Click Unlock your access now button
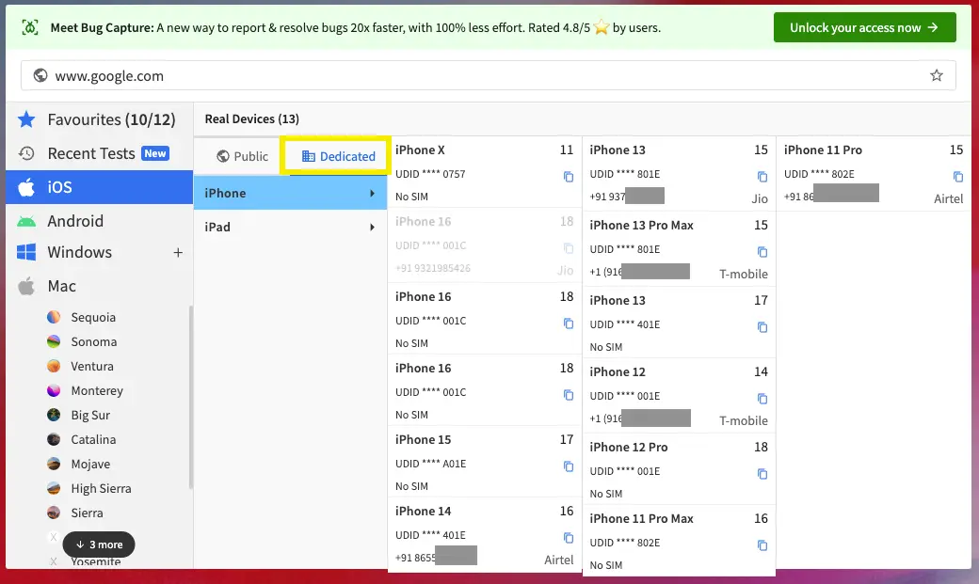Viewport: 979px width, 584px height. click(x=864, y=28)
